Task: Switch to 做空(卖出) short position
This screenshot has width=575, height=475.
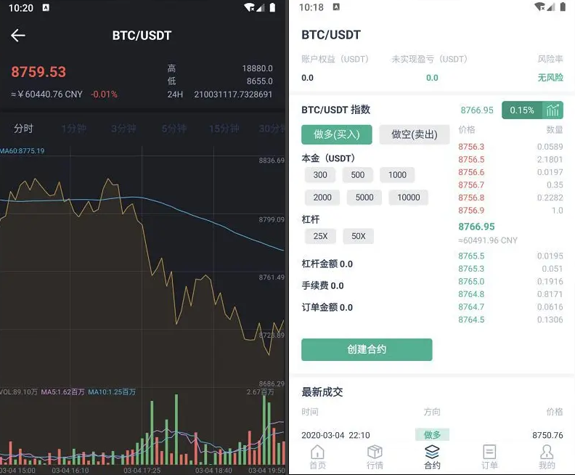Action: pyautogui.click(x=415, y=134)
